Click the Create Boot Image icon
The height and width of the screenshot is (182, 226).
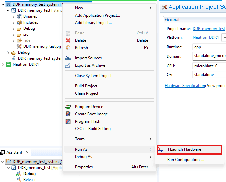(68, 114)
